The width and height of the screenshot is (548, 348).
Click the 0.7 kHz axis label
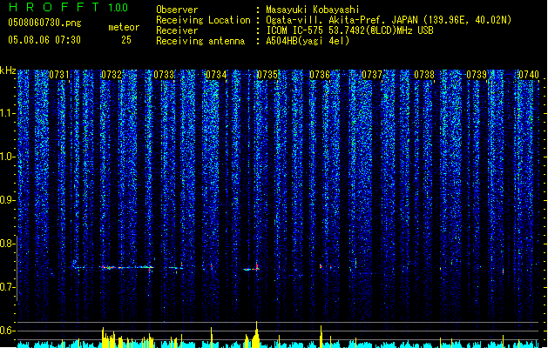pyautogui.click(x=8, y=287)
